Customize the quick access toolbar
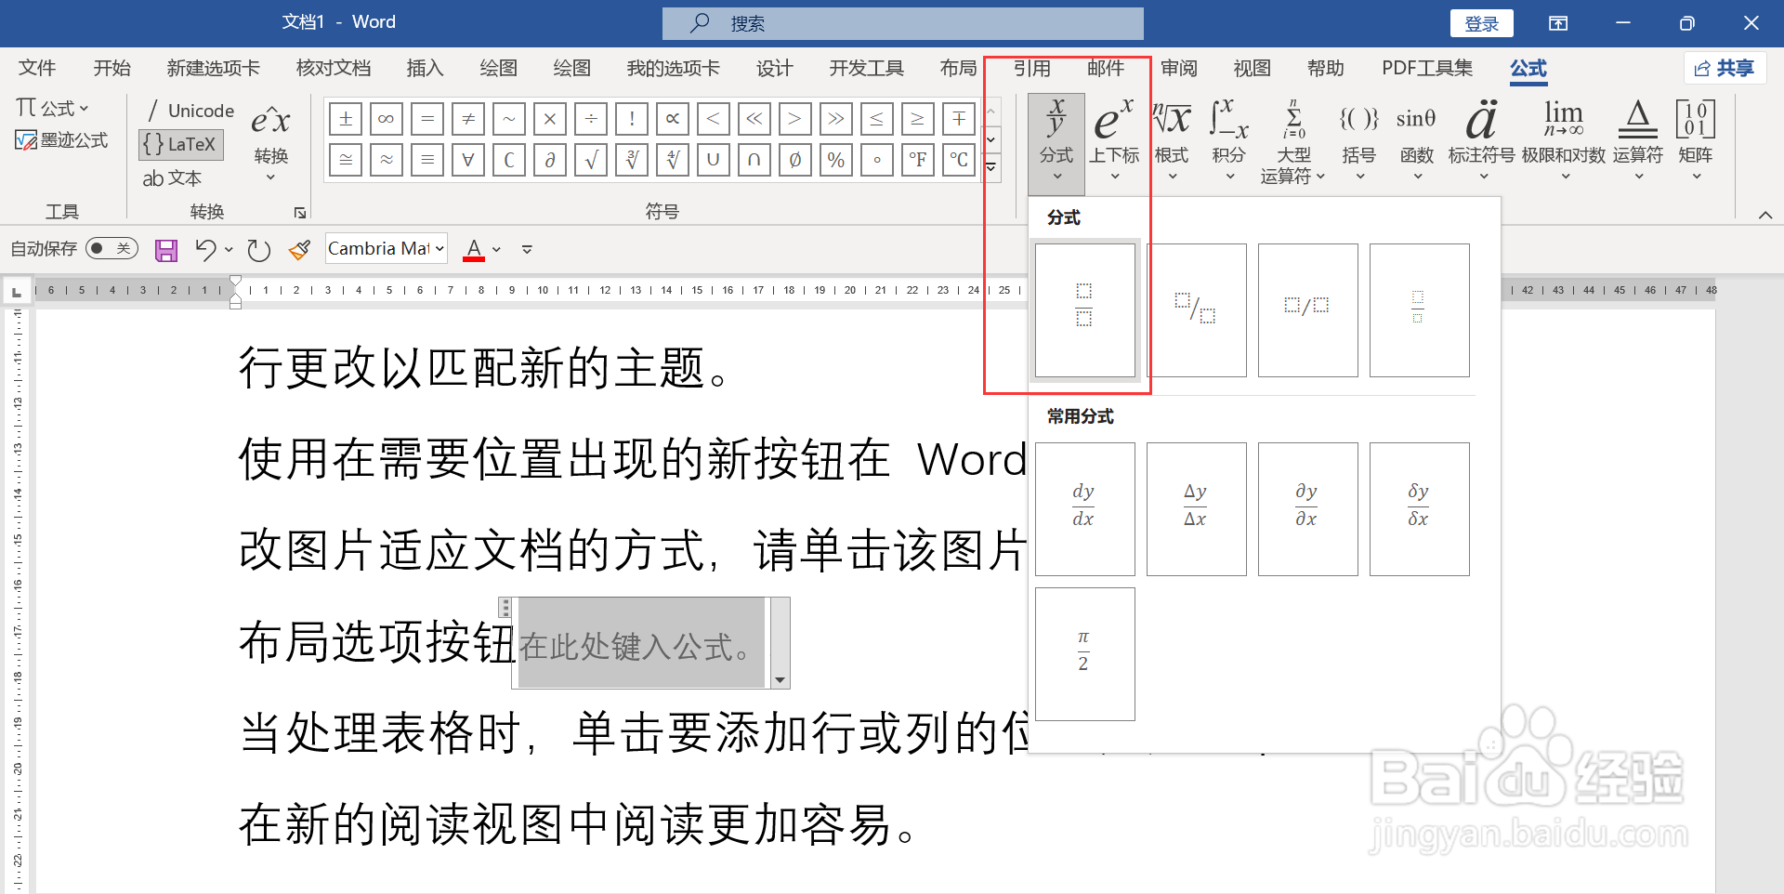This screenshot has height=894, width=1784. coord(527,249)
